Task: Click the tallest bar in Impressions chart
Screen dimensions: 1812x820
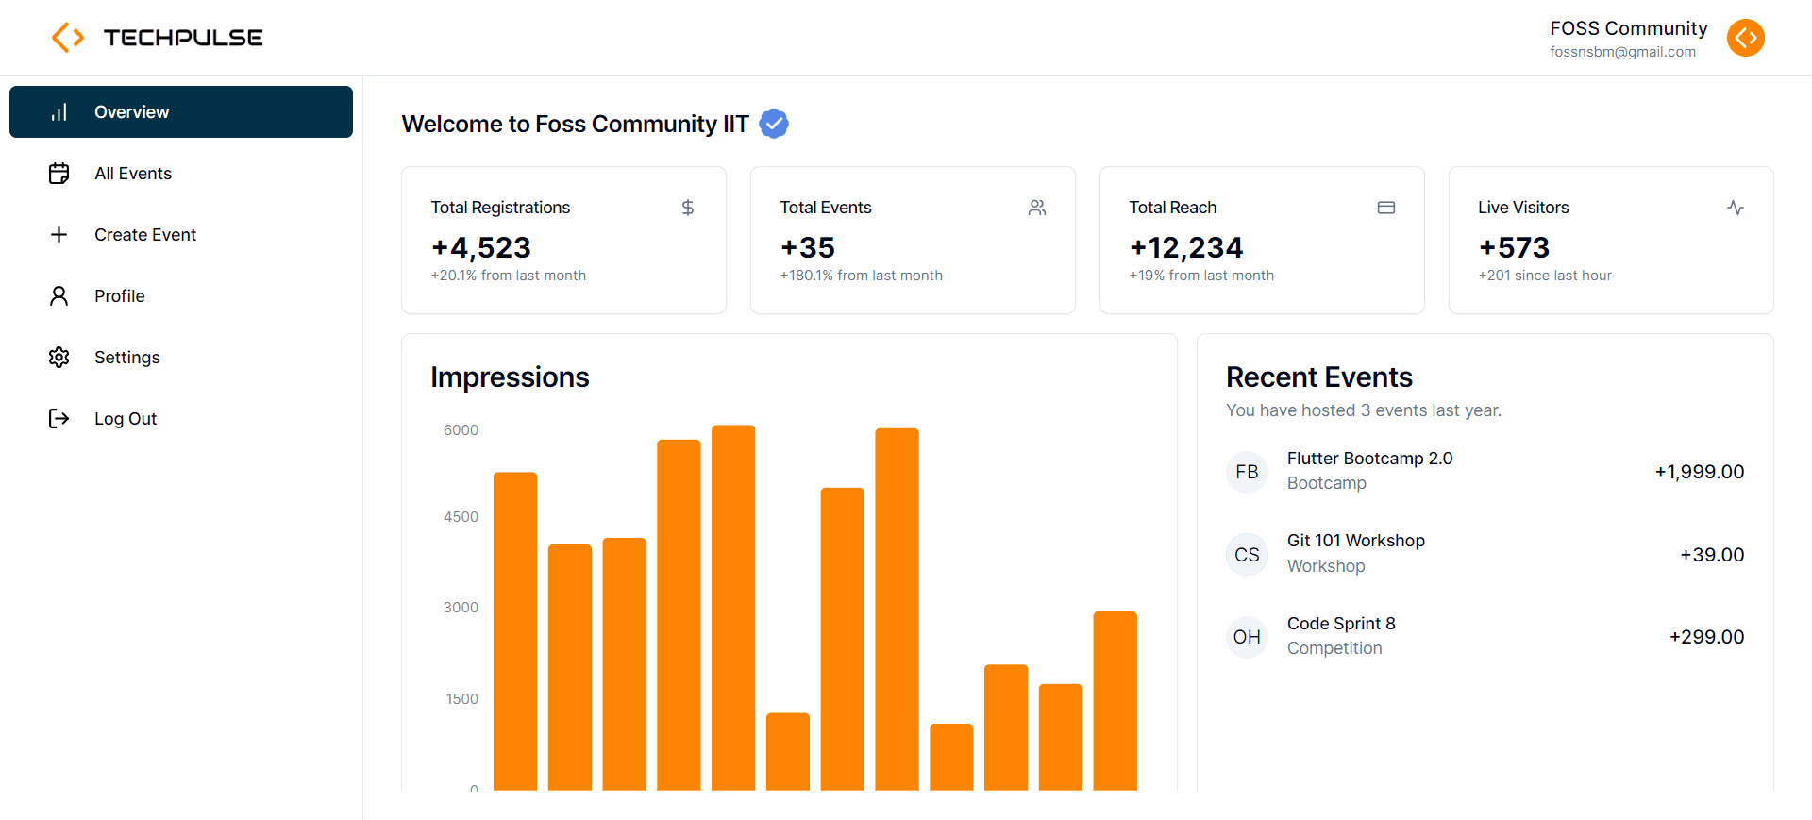Action: pyautogui.click(x=733, y=608)
